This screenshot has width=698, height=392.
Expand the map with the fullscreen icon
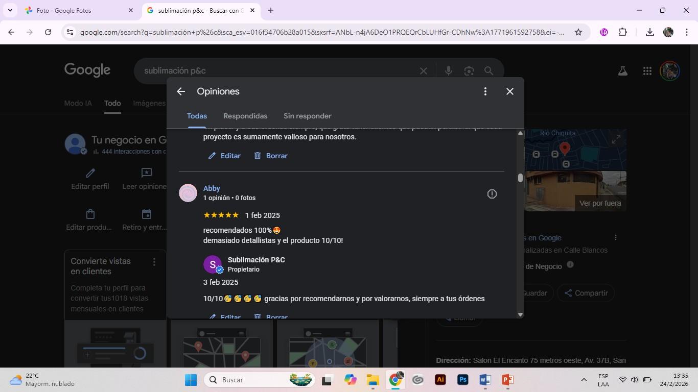617,139
